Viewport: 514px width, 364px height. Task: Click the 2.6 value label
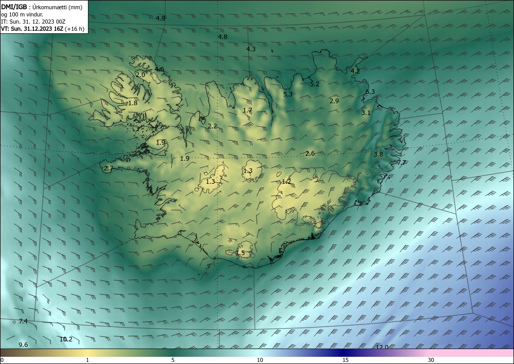click(310, 153)
